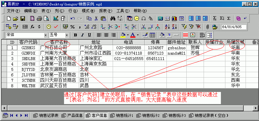The image size is (259, 121).
Task: Click the percent format icon
Action: [x=72, y=27]
